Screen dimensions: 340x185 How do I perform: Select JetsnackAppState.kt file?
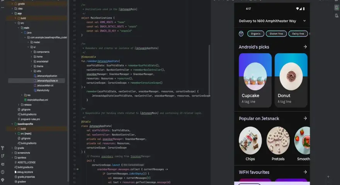tap(46, 81)
